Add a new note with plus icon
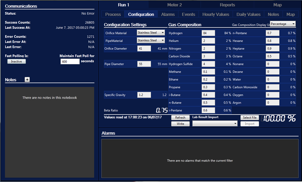The height and width of the screenshot is (182, 302). 27,79
